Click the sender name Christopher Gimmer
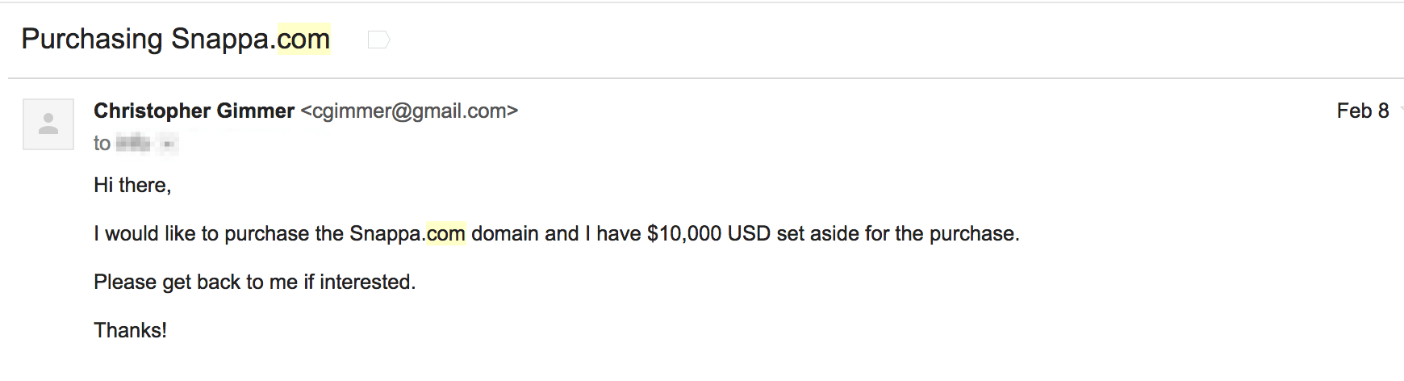This screenshot has height=381, width=1404. 194,111
